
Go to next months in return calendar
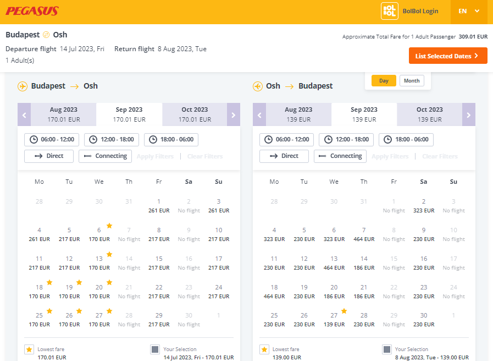click(x=468, y=114)
